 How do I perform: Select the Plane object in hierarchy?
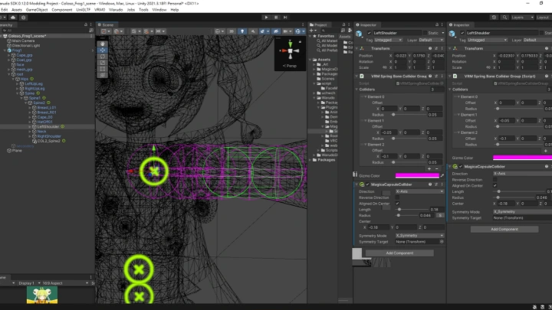tap(17, 151)
